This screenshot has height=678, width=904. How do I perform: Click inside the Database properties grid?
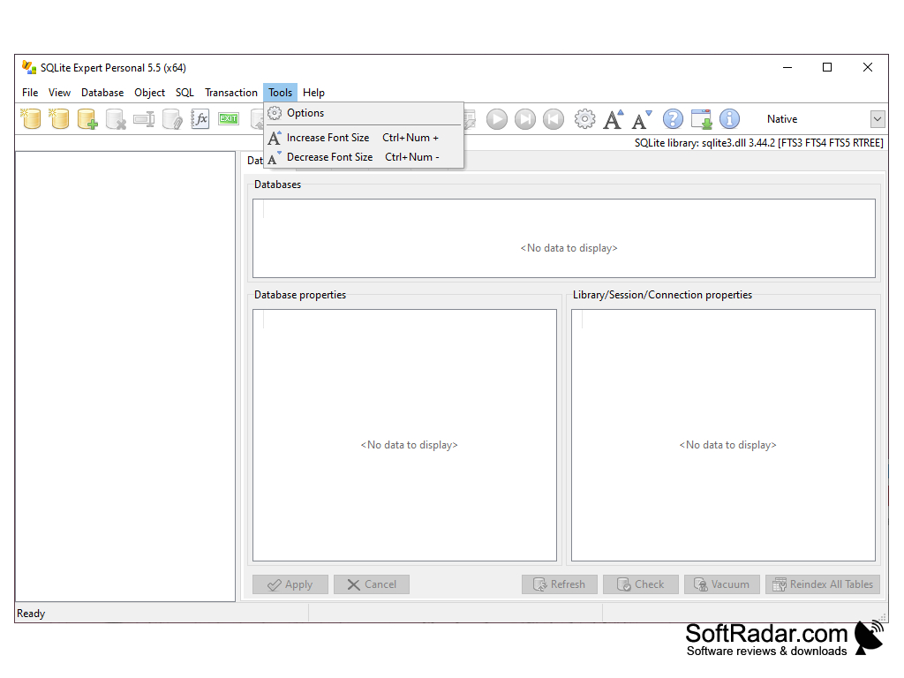[404, 435]
